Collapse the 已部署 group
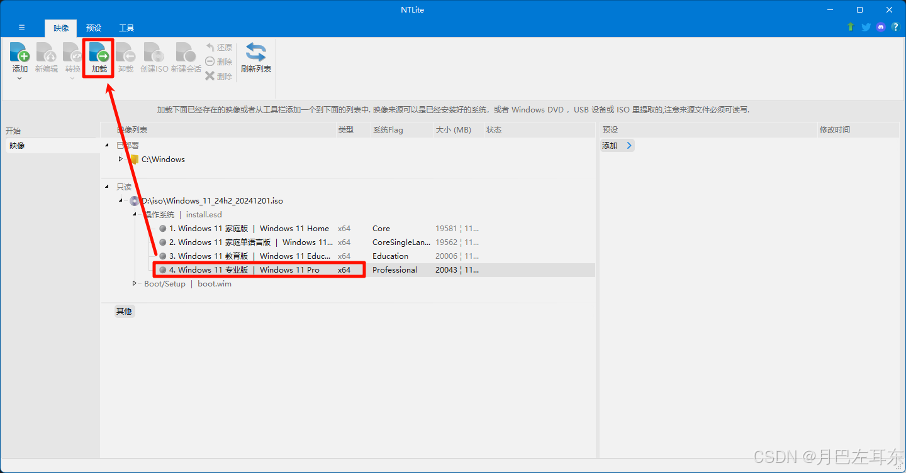The width and height of the screenshot is (906, 473). click(x=106, y=146)
